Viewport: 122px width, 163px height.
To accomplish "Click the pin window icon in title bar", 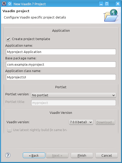I will [10, 4].
